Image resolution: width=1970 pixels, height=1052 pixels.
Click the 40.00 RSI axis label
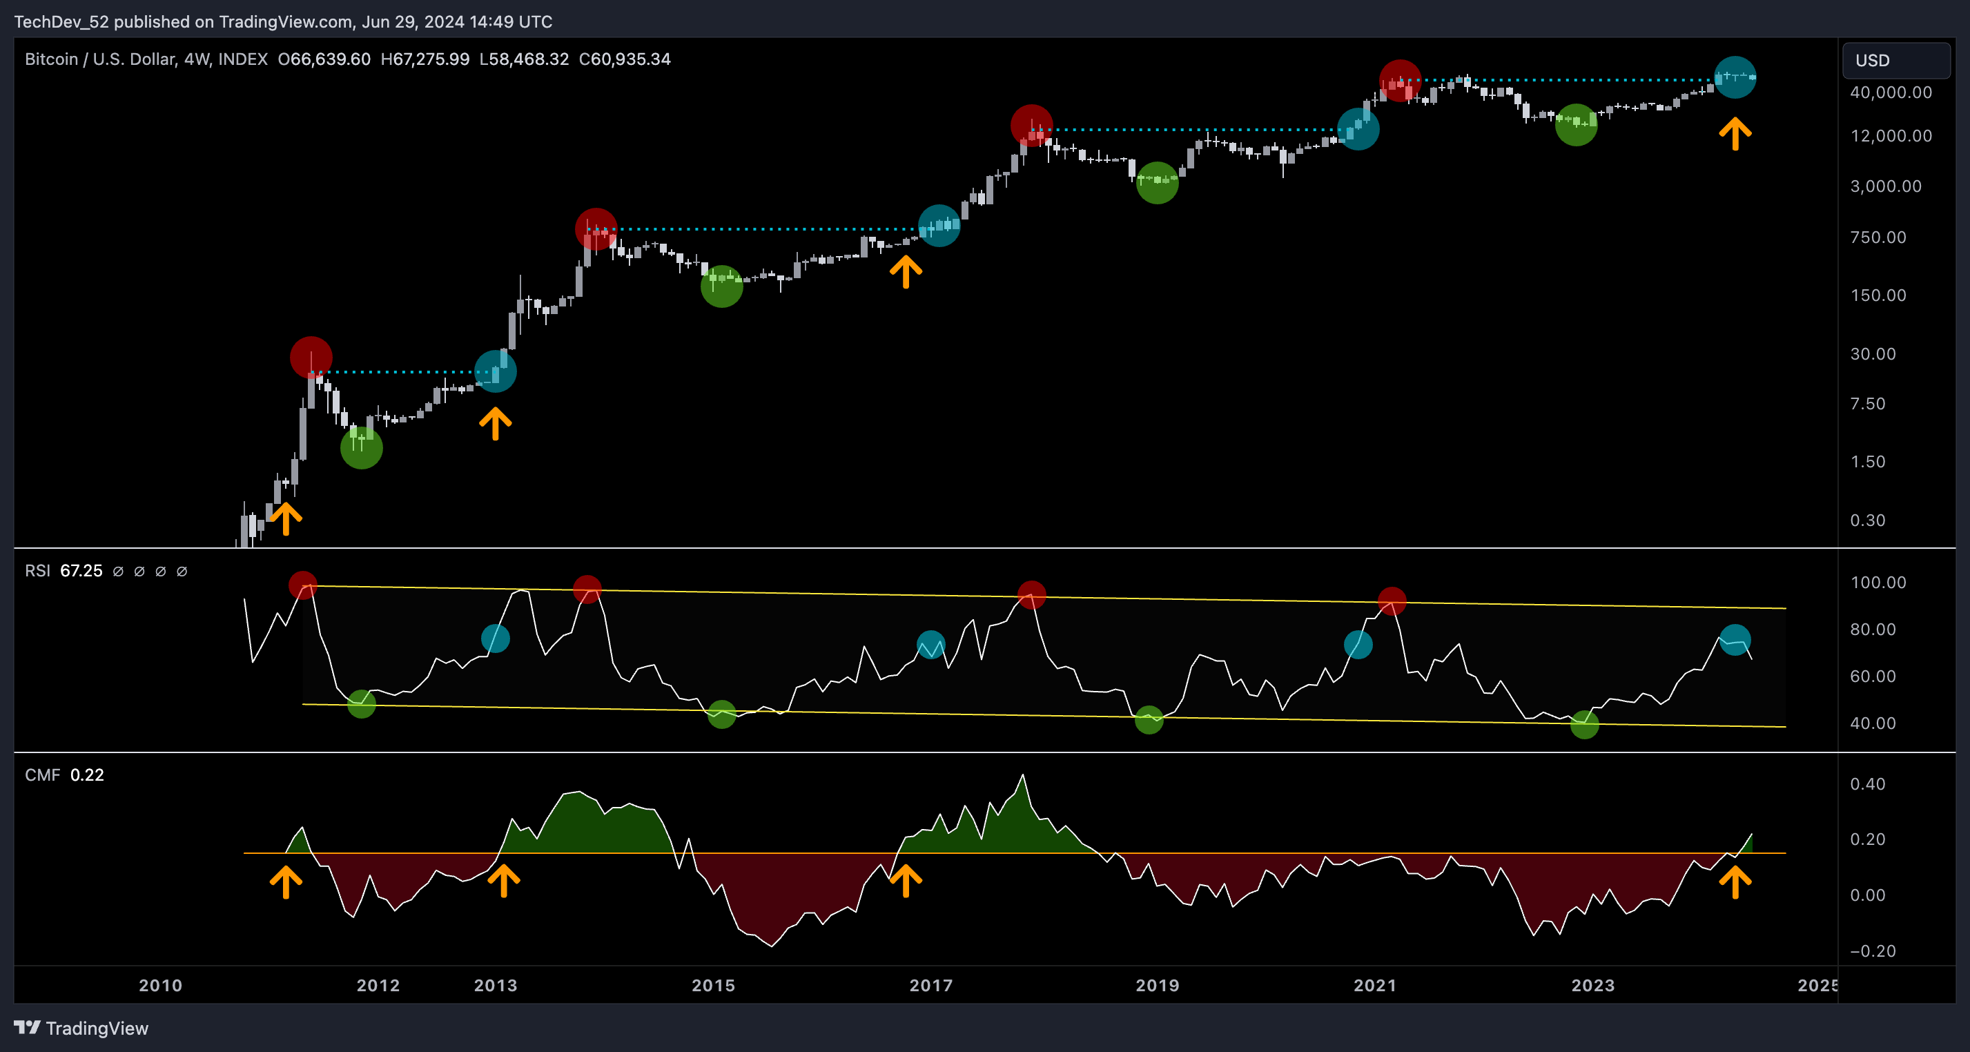tap(1873, 723)
